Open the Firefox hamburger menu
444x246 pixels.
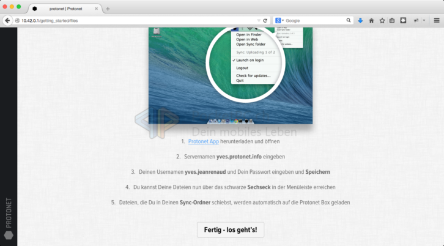(436, 20)
